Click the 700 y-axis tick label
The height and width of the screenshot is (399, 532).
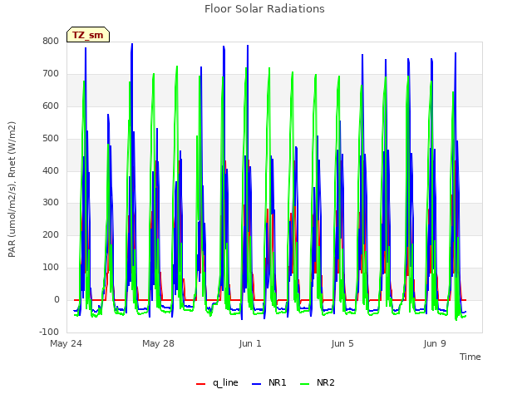click(51, 74)
